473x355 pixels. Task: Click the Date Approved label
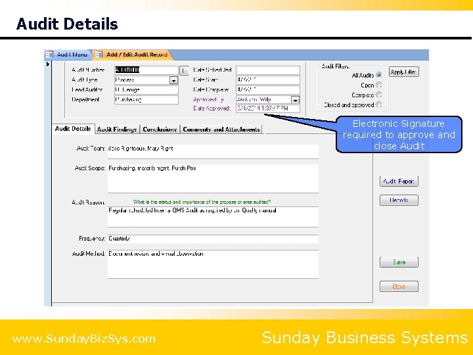(212, 108)
